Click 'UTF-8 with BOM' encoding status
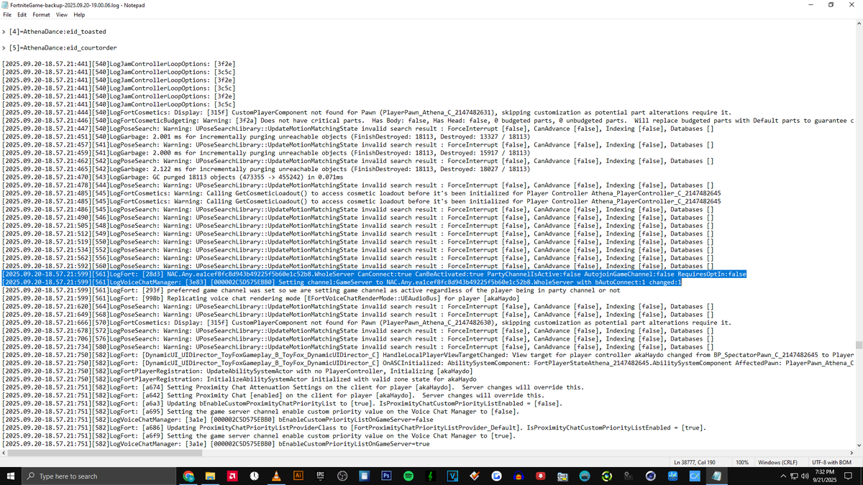This screenshot has width=863, height=485. click(x=831, y=462)
